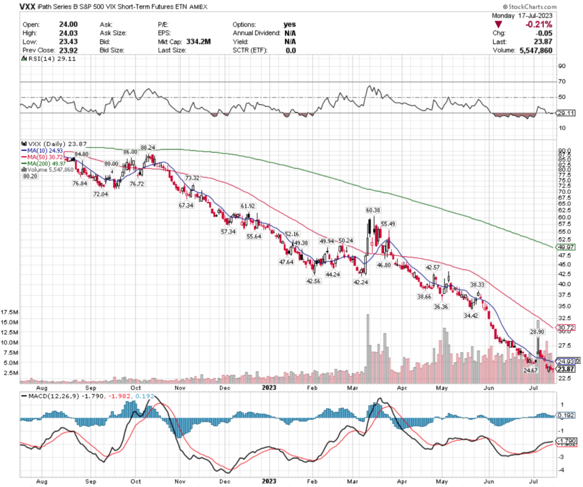Click the VXX ticker symbol in the title

click(27, 7)
